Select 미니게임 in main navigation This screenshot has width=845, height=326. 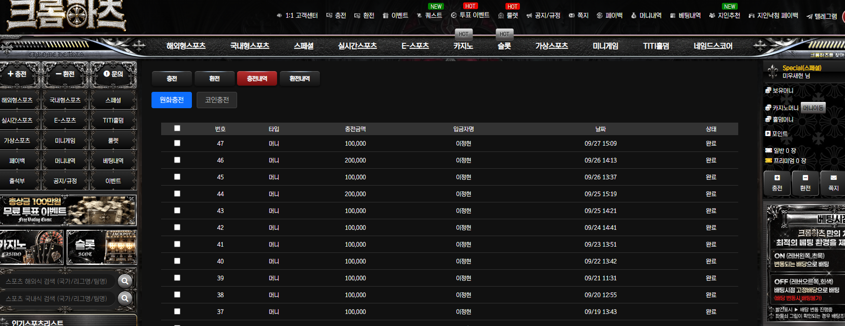(605, 46)
